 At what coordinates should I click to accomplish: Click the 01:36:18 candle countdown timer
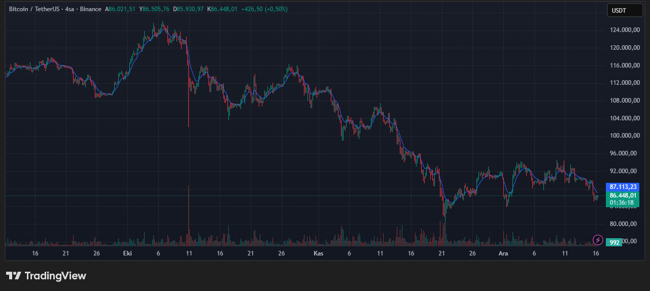(x=624, y=202)
